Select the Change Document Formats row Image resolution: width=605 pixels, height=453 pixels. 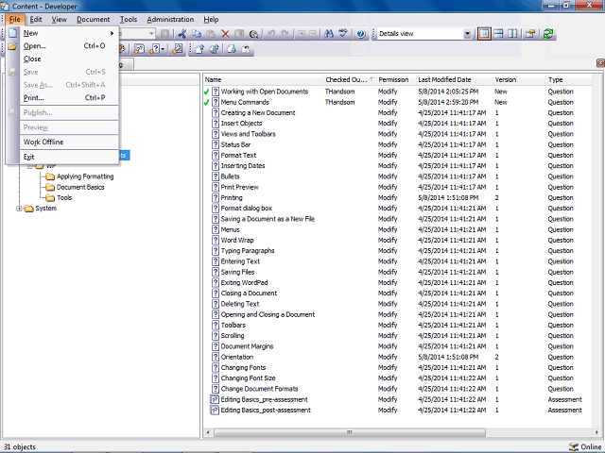(397, 389)
